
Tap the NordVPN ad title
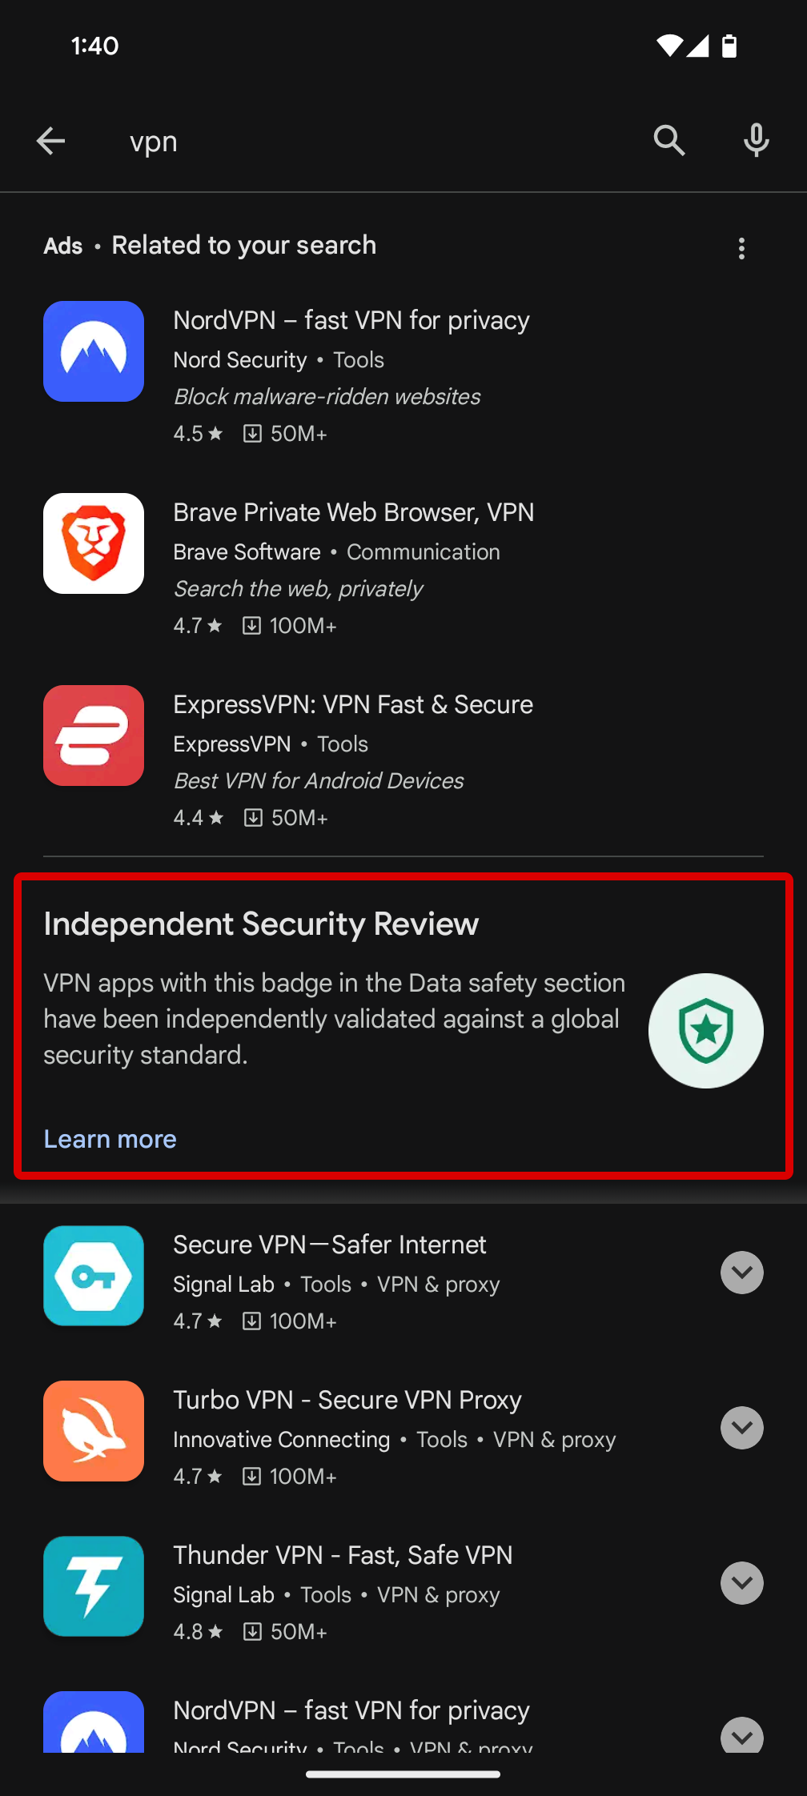coord(351,319)
